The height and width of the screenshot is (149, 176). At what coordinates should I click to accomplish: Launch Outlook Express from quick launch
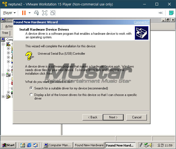35,145
